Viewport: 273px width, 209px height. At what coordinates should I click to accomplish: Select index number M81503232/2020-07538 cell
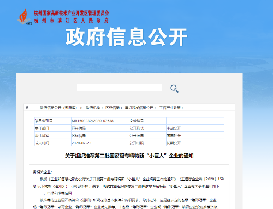pyautogui.click(x=100, y=121)
